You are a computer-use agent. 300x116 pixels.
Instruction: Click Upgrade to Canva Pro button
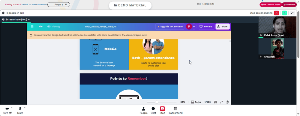coord(170,27)
